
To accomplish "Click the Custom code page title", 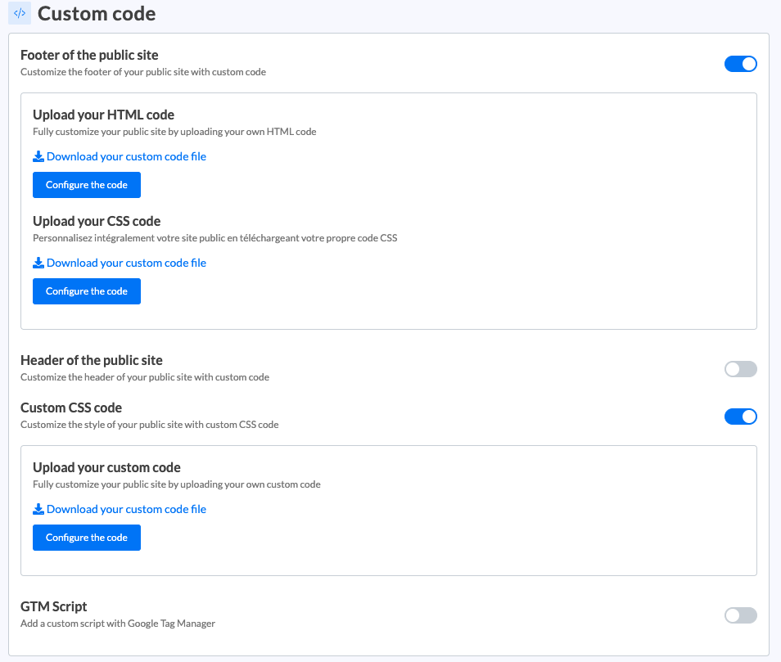I will [97, 14].
